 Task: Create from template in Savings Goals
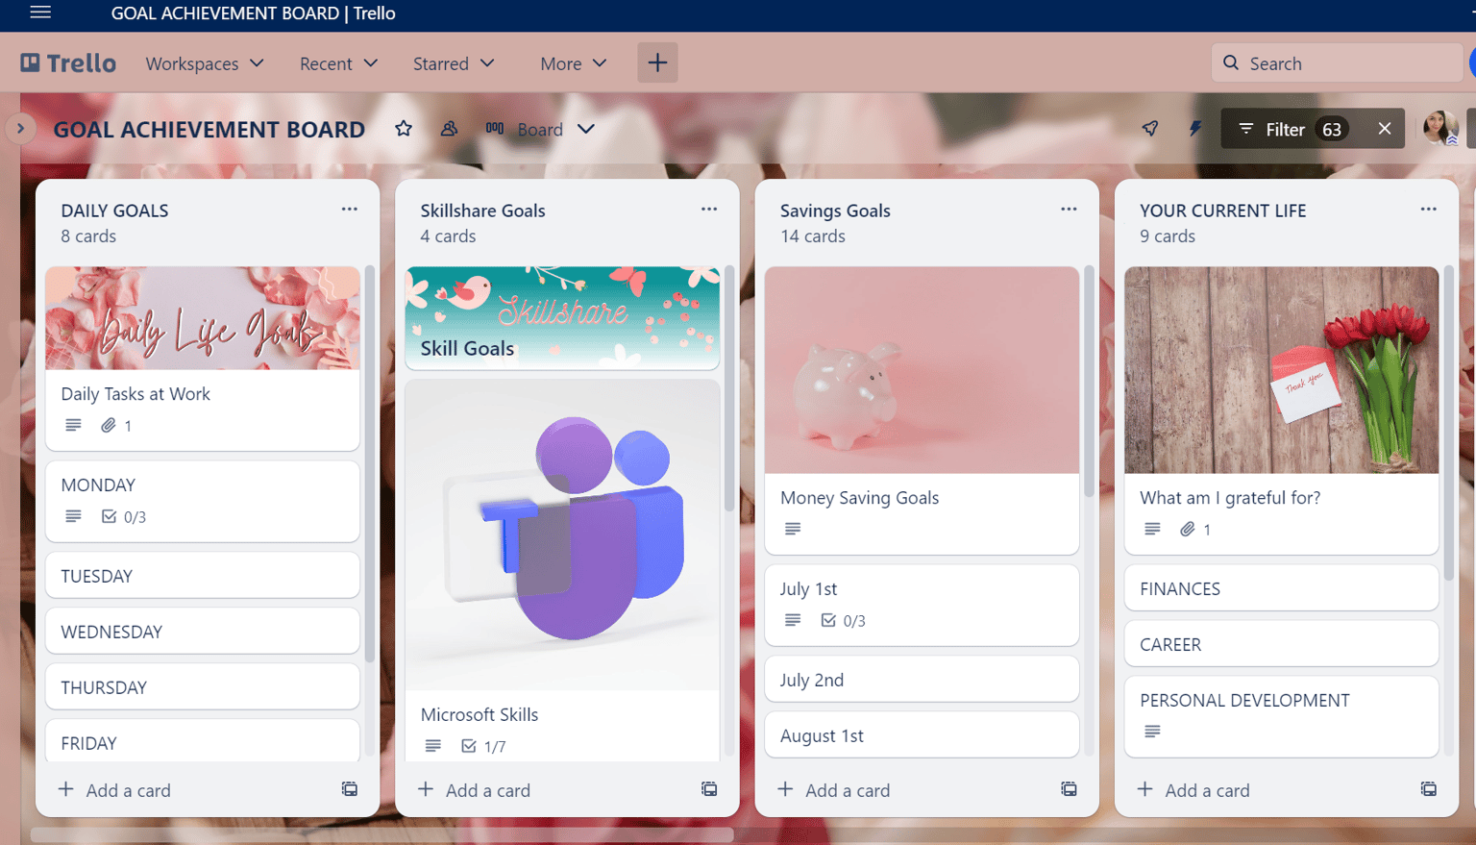pyautogui.click(x=1069, y=789)
